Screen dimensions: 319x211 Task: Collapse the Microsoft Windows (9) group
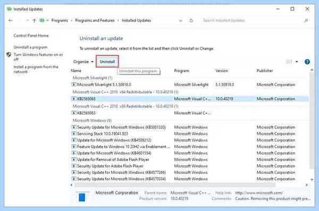92,121
